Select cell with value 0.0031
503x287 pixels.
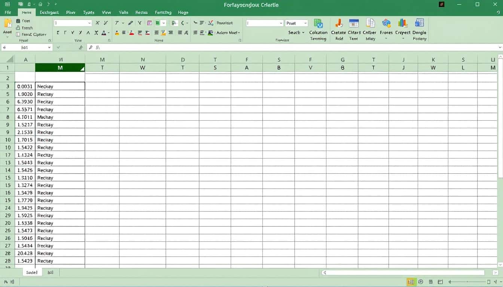coord(25,86)
